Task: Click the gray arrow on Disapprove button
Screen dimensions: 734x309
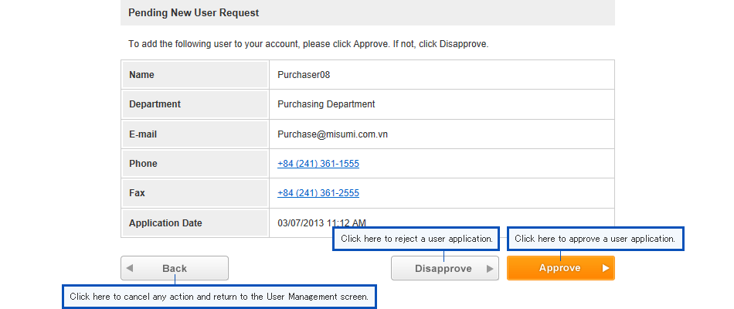Action: click(490, 269)
